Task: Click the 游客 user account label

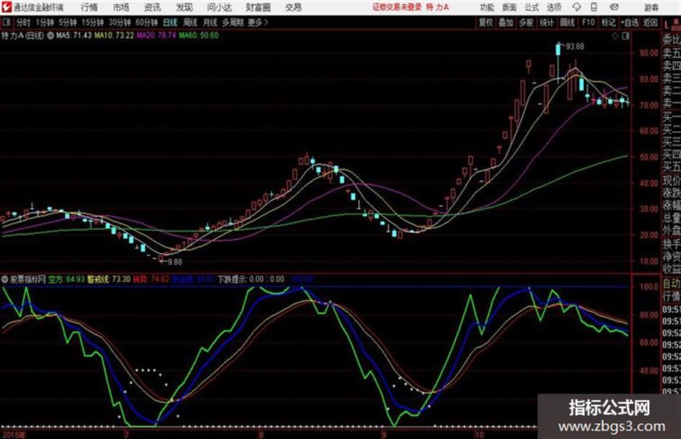Action: 651,7
